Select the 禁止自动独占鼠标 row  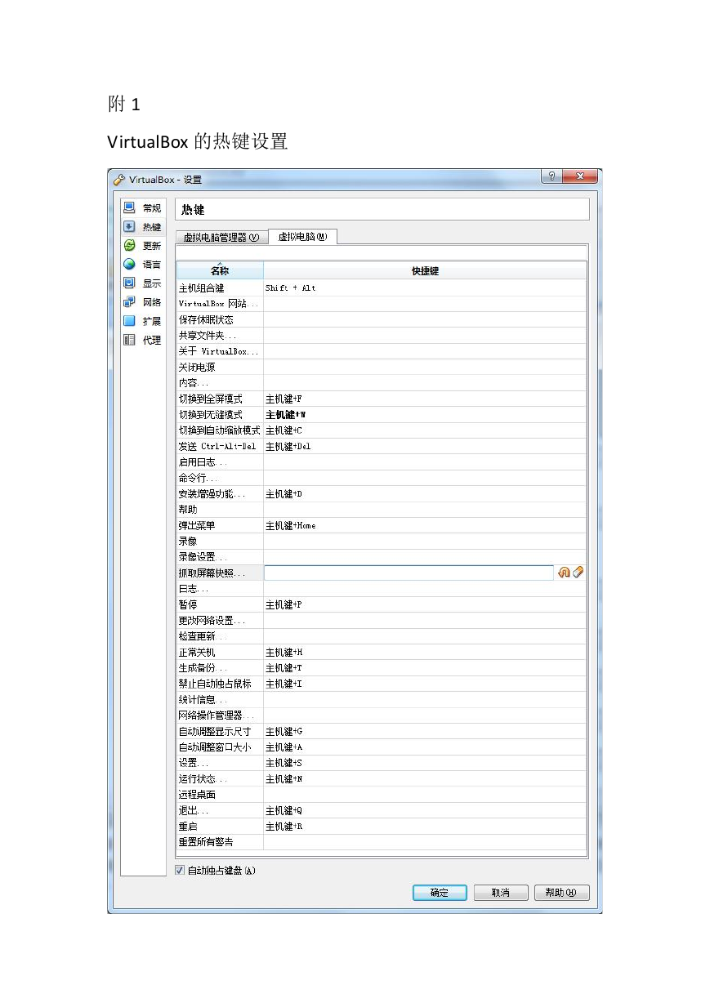pyautogui.click(x=382, y=684)
